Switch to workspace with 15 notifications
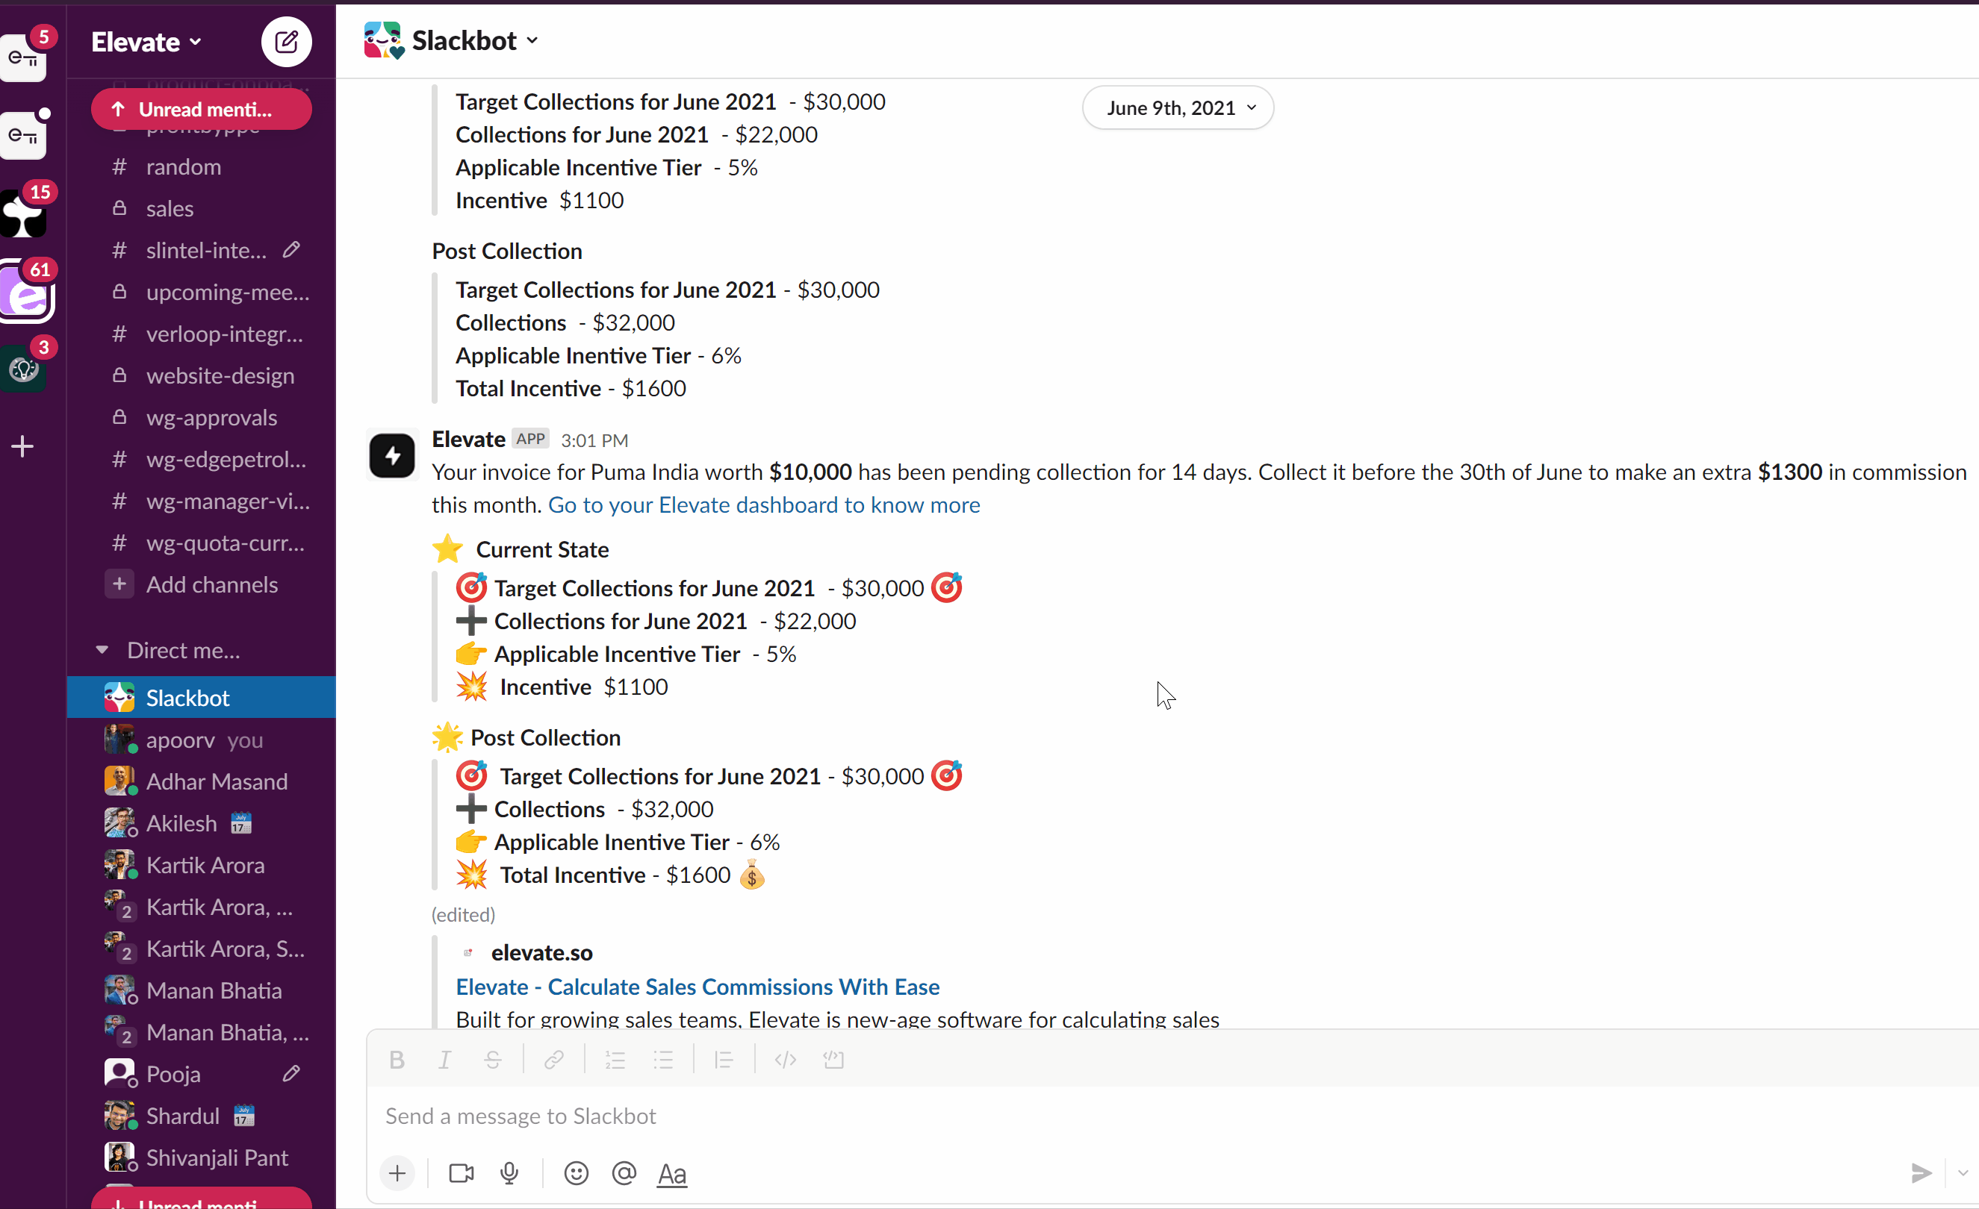 tap(24, 213)
